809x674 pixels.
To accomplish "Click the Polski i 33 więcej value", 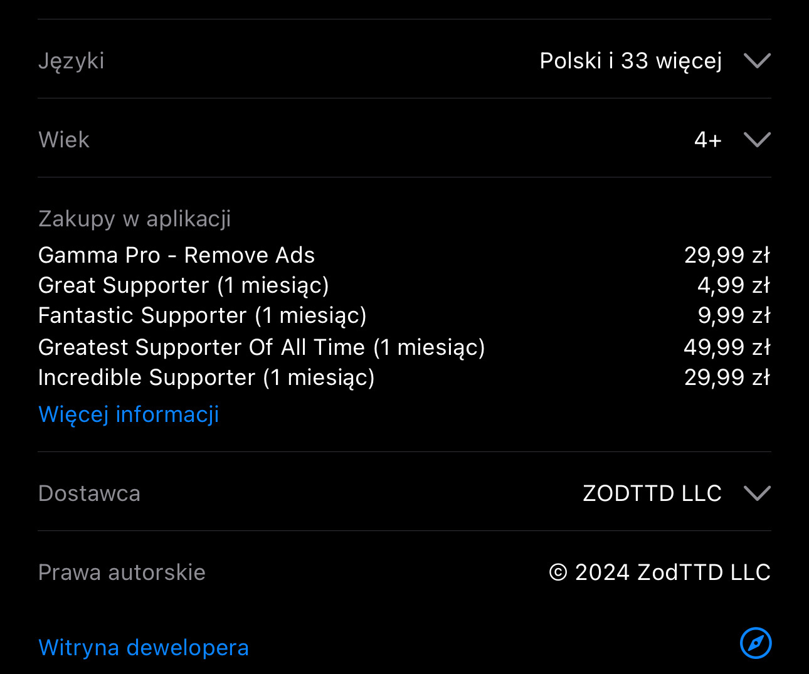I will (630, 61).
